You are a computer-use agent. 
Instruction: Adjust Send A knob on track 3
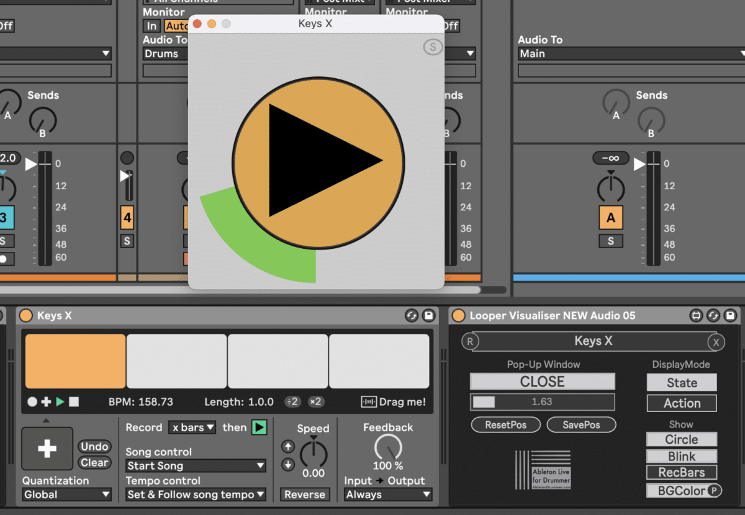pos(7,102)
